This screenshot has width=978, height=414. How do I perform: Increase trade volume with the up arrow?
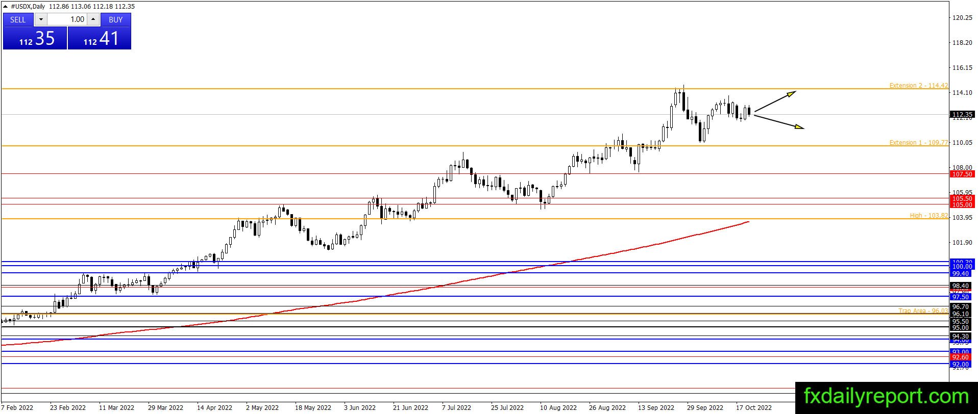coord(93,19)
